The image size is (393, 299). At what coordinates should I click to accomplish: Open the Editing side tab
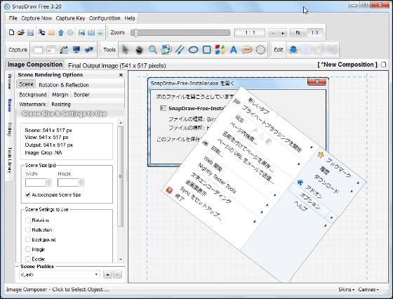coord(10,129)
